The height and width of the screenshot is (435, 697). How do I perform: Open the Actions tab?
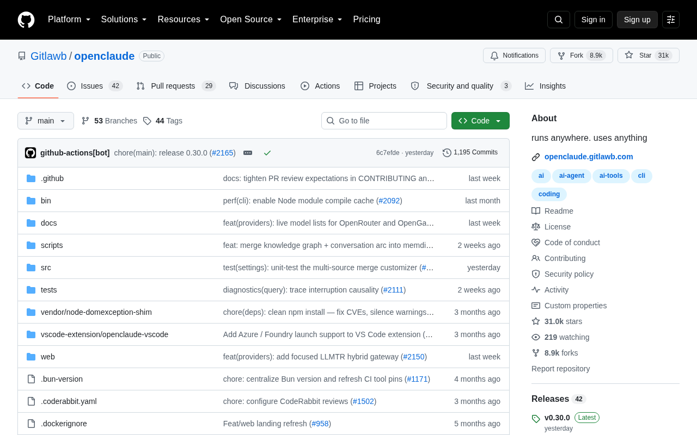(x=320, y=86)
